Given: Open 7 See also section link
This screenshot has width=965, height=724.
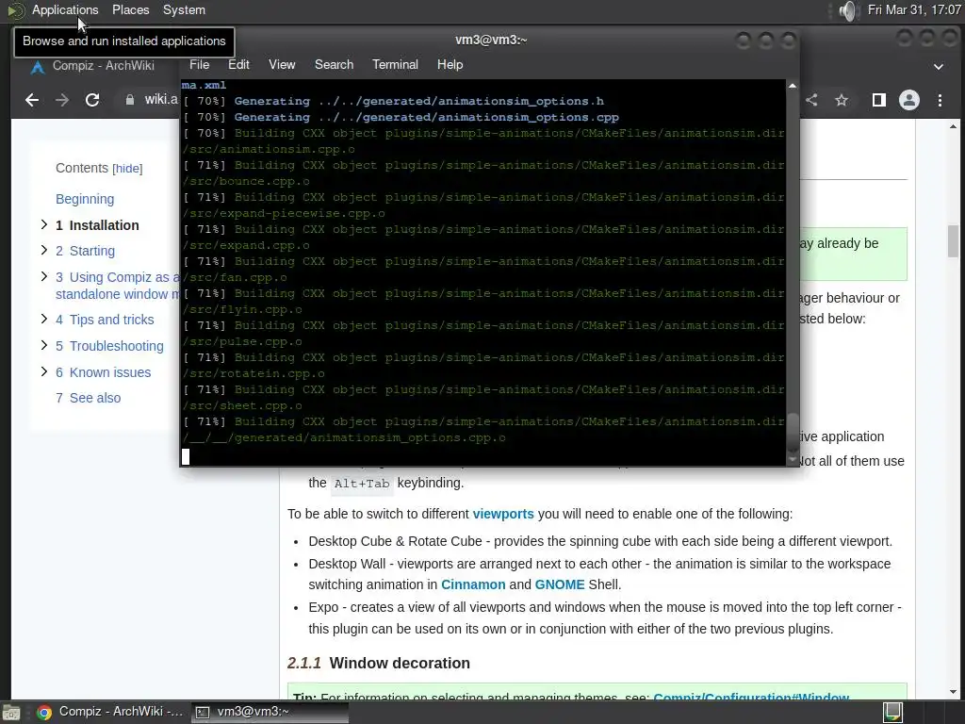Looking at the screenshot, I should (88, 398).
